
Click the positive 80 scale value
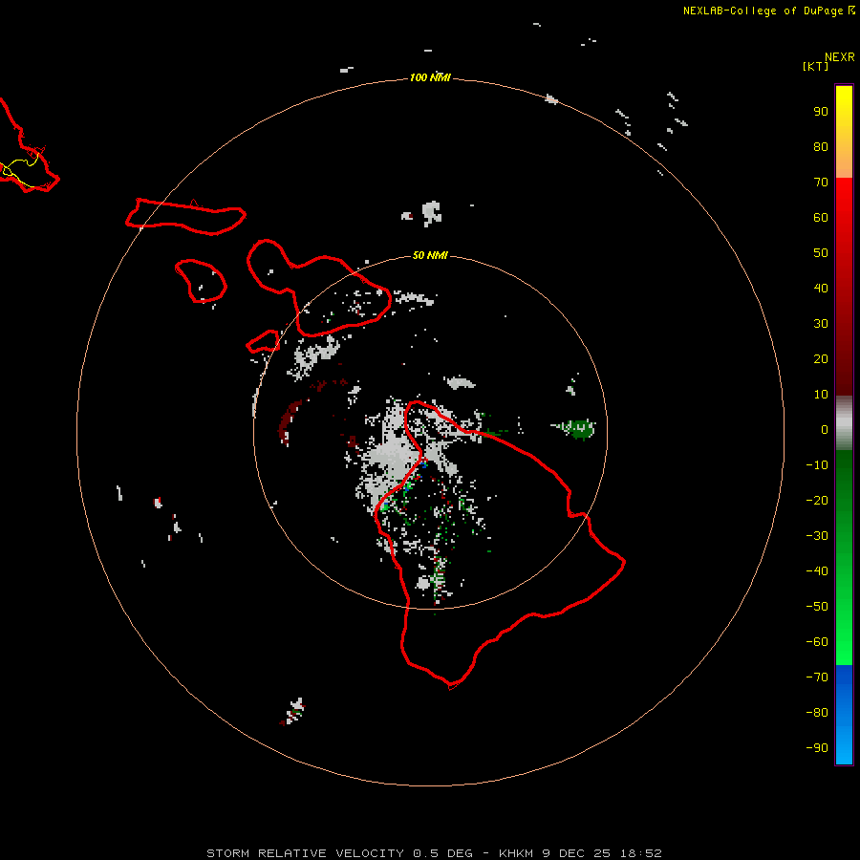click(x=821, y=146)
